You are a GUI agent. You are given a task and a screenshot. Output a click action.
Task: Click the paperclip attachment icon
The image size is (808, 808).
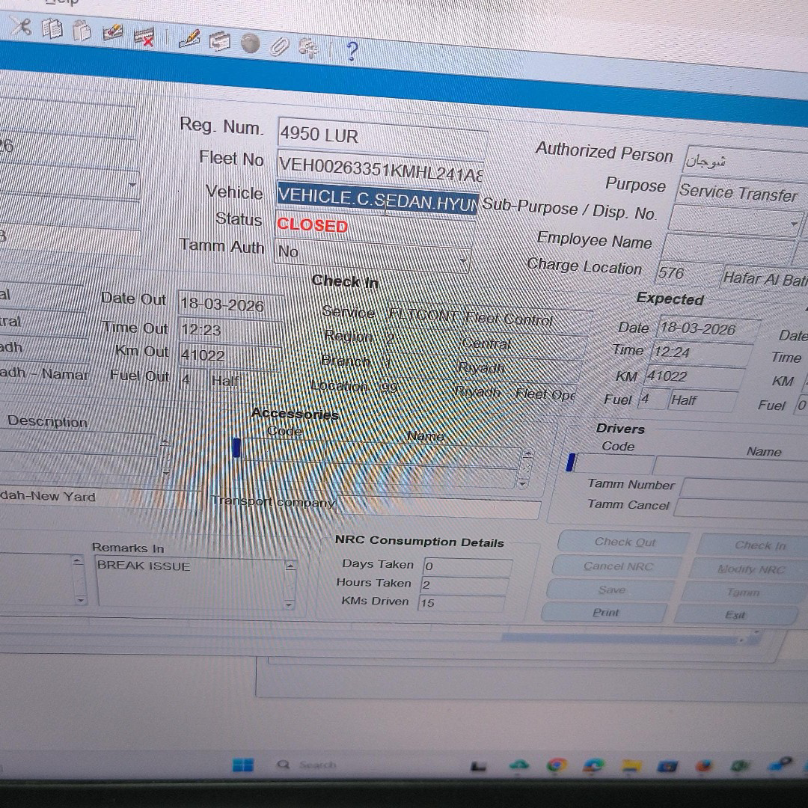[x=279, y=46]
